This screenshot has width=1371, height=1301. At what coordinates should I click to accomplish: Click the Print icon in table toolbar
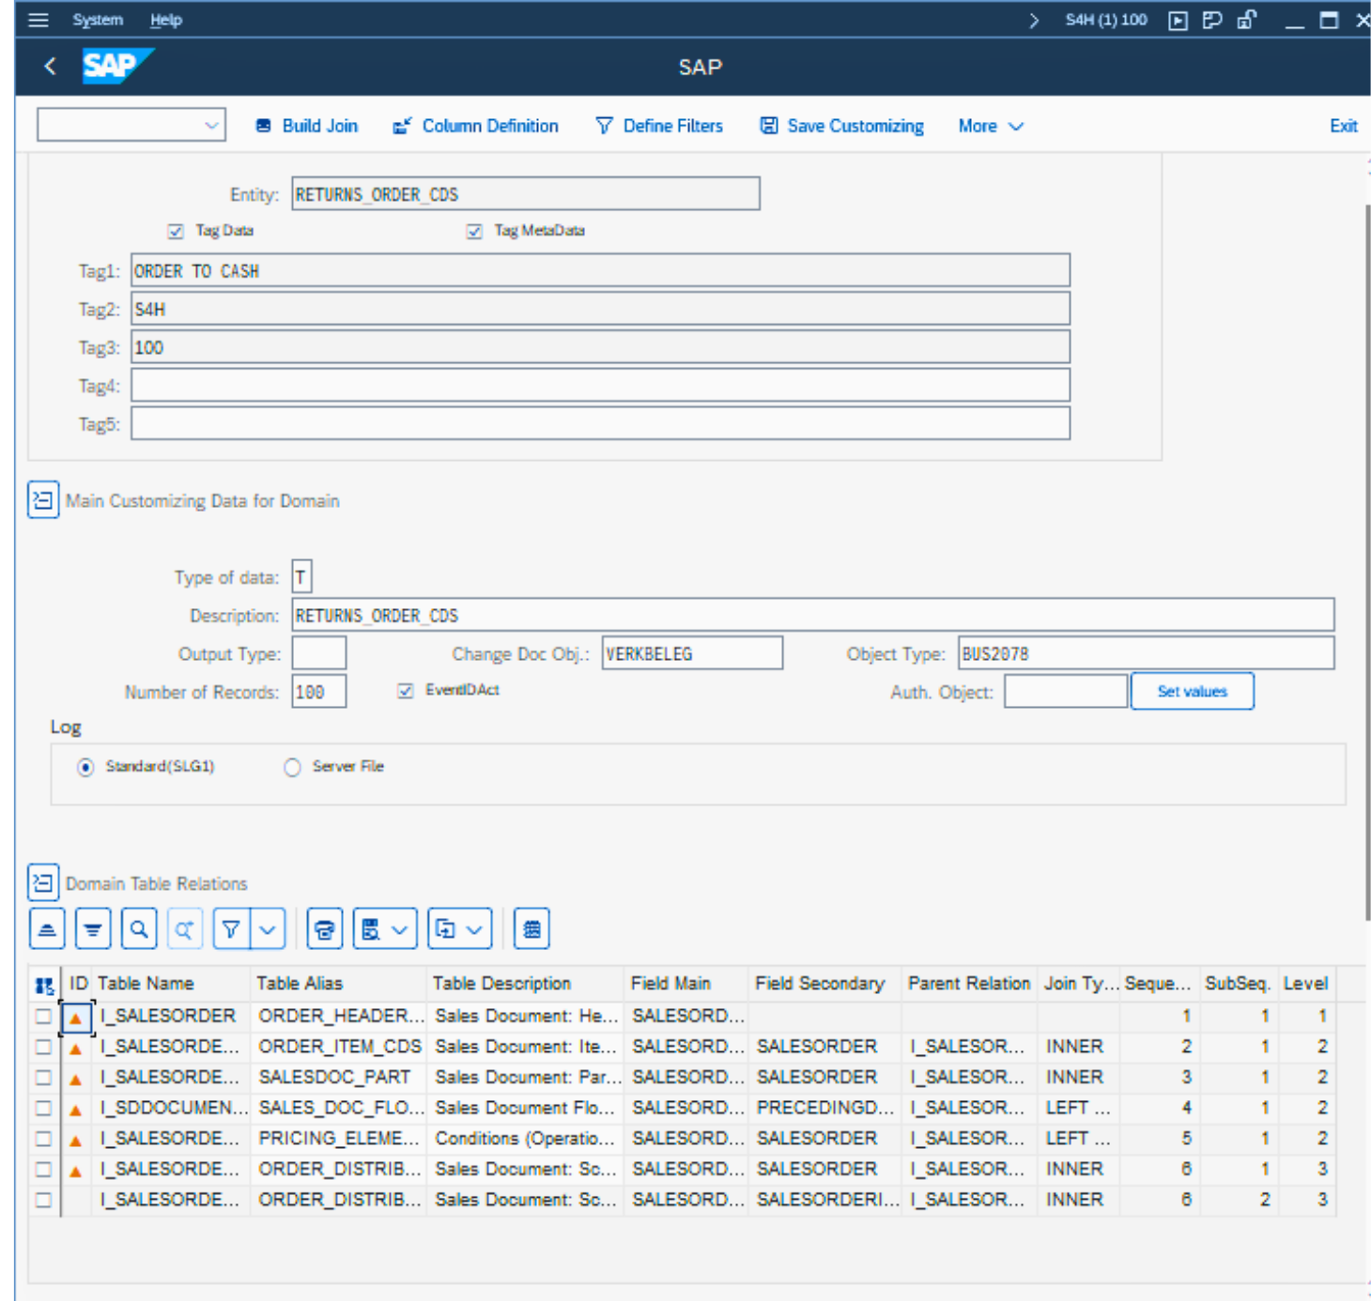[x=325, y=929]
